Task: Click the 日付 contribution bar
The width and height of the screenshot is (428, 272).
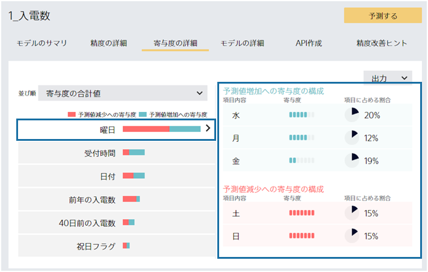Action: [x=134, y=176]
